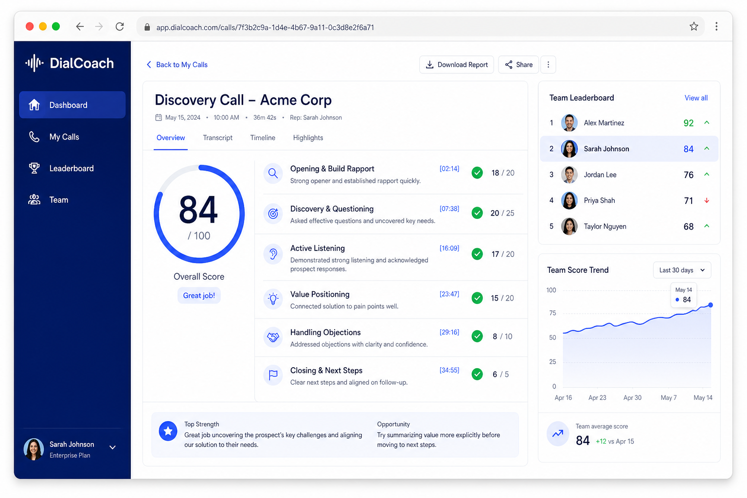Click the +12 vs Apr 15 text
The height and width of the screenshot is (498, 747).
pos(615,442)
